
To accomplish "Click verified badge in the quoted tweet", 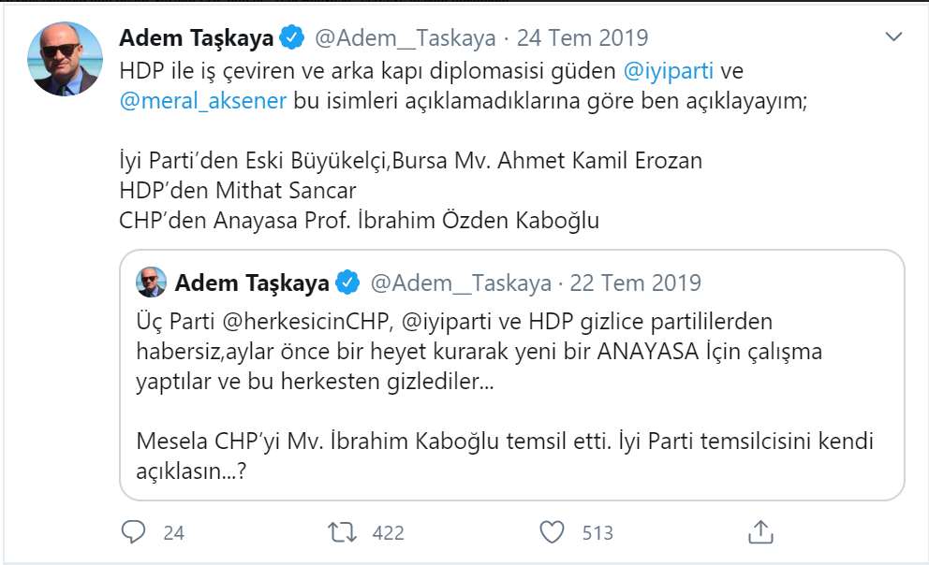I will tap(347, 282).
